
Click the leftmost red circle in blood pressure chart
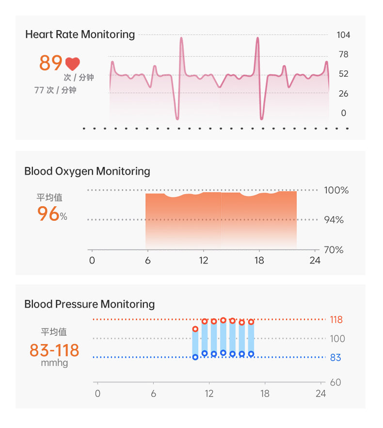click(195, 329)
